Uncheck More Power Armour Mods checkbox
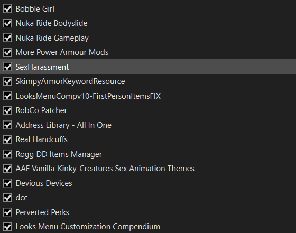The image size is (296, 233). pyautogui.click(x=7, y=52)
